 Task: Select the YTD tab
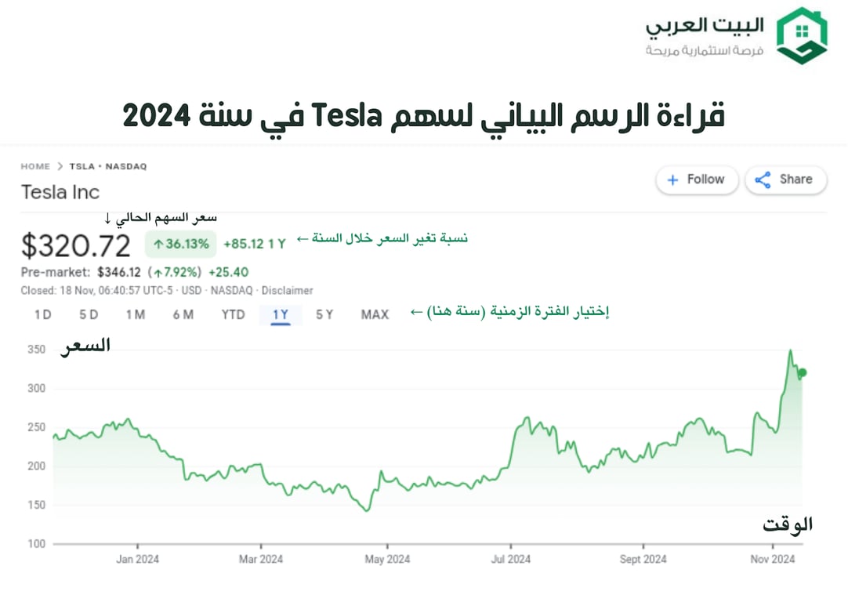coord(233,314)
